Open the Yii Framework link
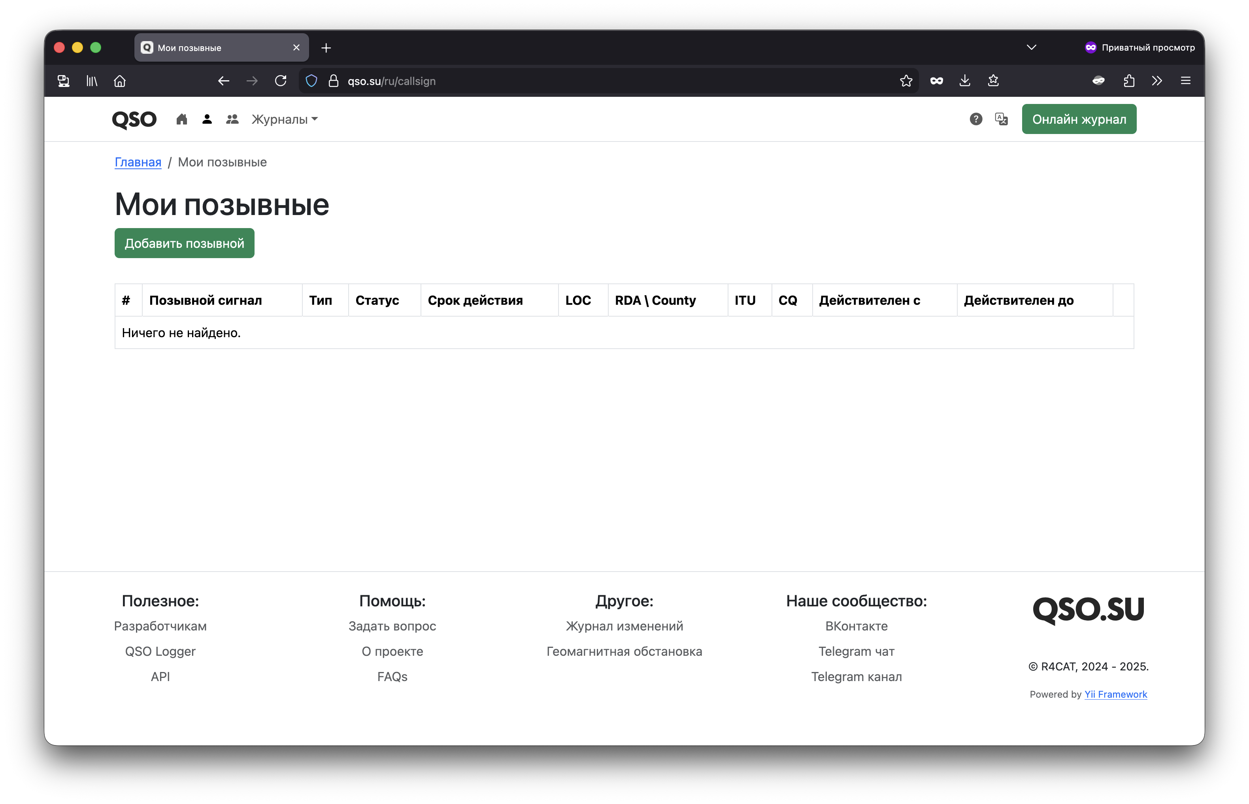 coord(1115,695)
